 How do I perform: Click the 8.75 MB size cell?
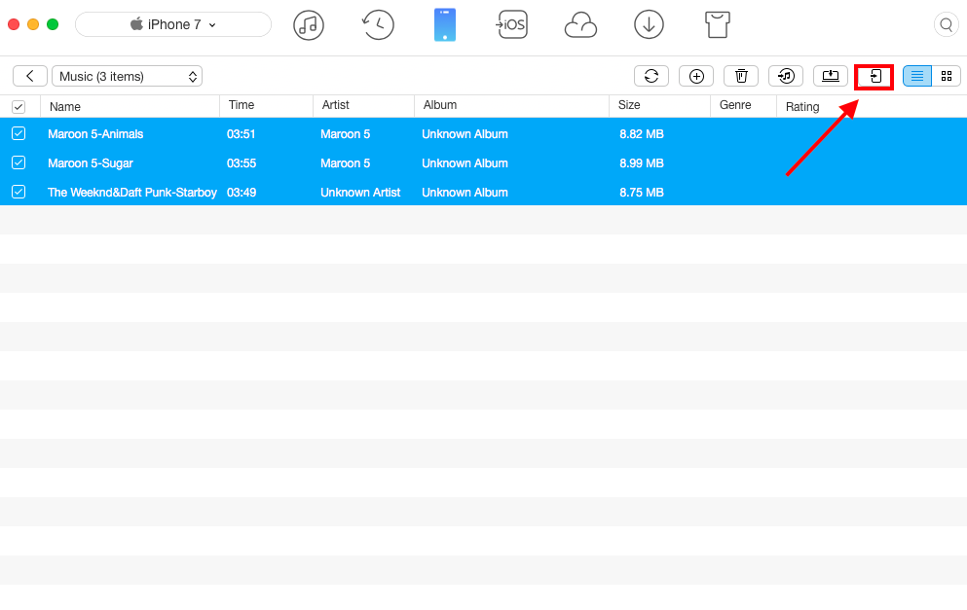[642, 193]
